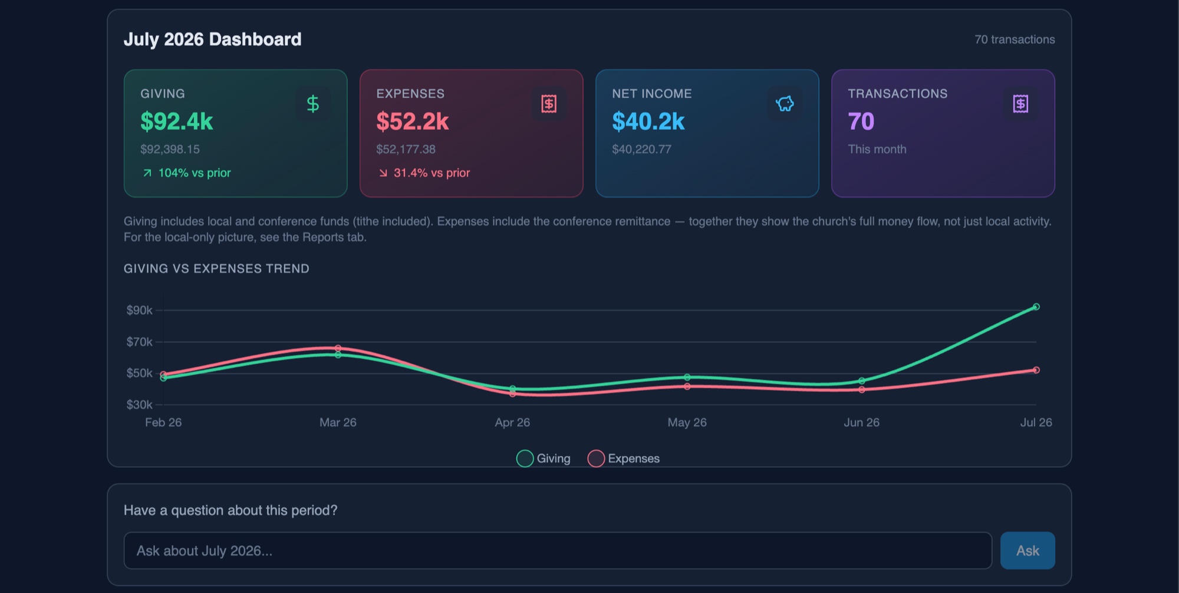Select the Jun 26 Giving data point
The image size is (1179, 593).
(x=862, y=381)
